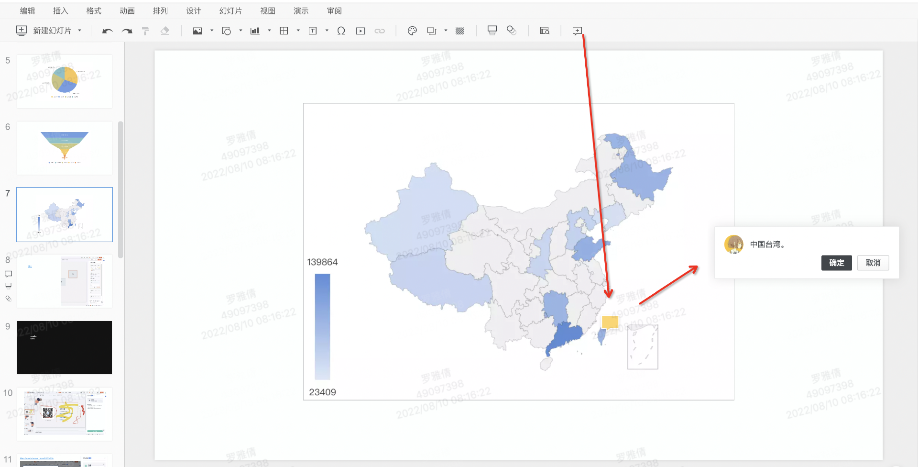918x467 pixels.
Task: Click the slide panel vertical scrollbar
Action: pyautogui.click(x=120, y=190)
